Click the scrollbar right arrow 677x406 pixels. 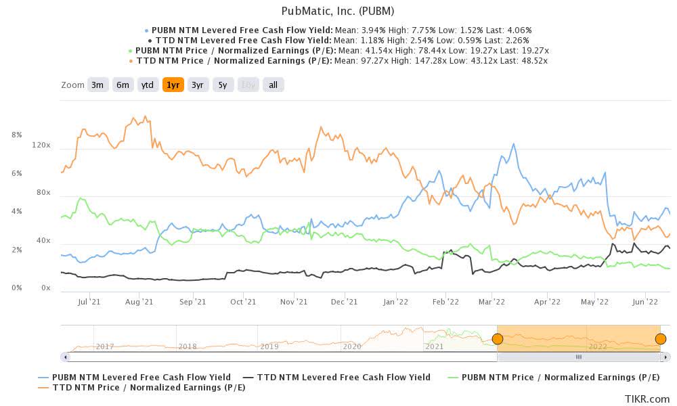click(665, 357)
